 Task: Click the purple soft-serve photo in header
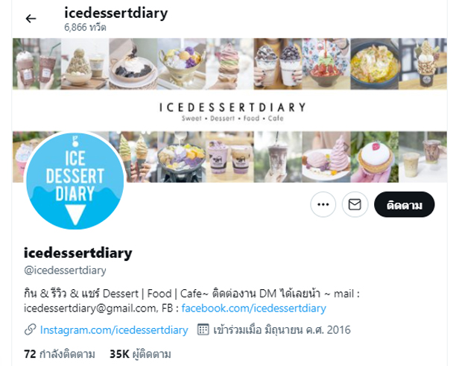point(326,157)
